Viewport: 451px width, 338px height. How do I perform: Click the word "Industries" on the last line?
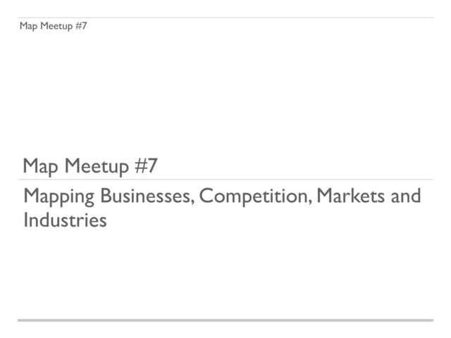click(x=65, y=220)
